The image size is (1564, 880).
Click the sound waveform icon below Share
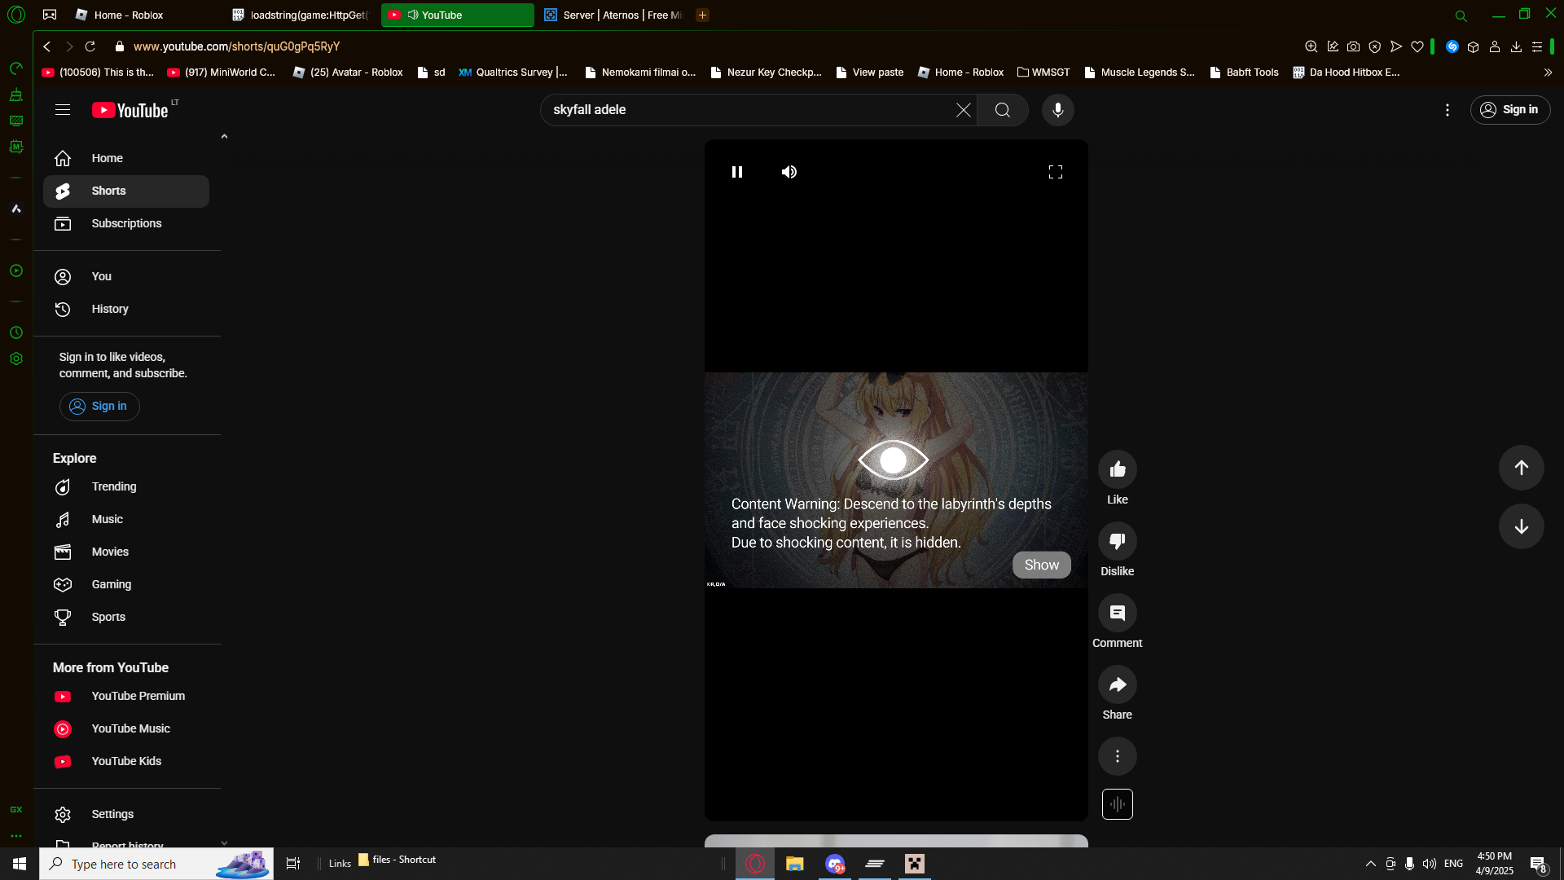[x=1118, y=804]
